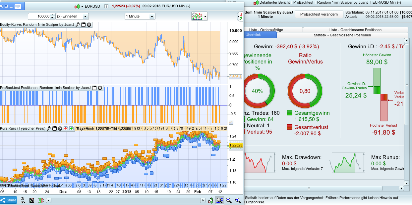Image resolution: width=412 pixels, height=205 pixels.
Task: Click quantity stepper arrows beside 100000
Action: (52, 16)
